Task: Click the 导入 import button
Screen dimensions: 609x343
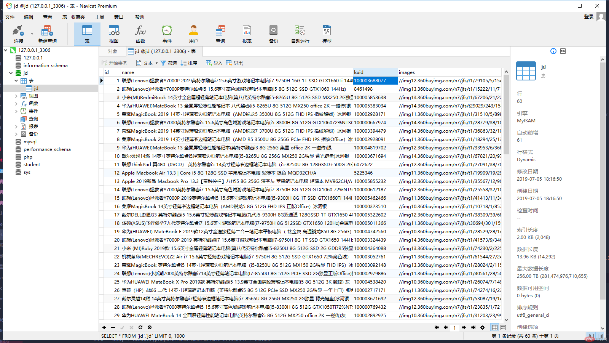Action: click(x=214, y=63)
